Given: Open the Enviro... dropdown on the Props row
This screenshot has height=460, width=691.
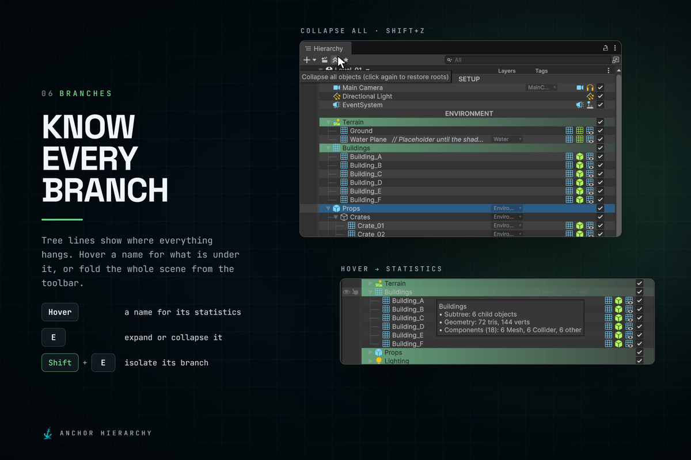Looking at the screenshot, I should (x=507, y=209).
